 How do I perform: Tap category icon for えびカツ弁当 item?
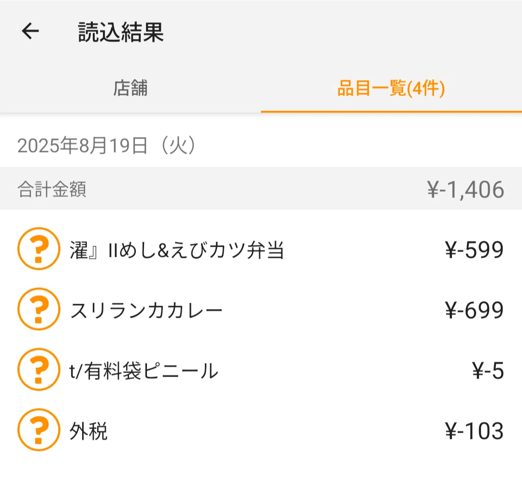[x=39, y=249]
